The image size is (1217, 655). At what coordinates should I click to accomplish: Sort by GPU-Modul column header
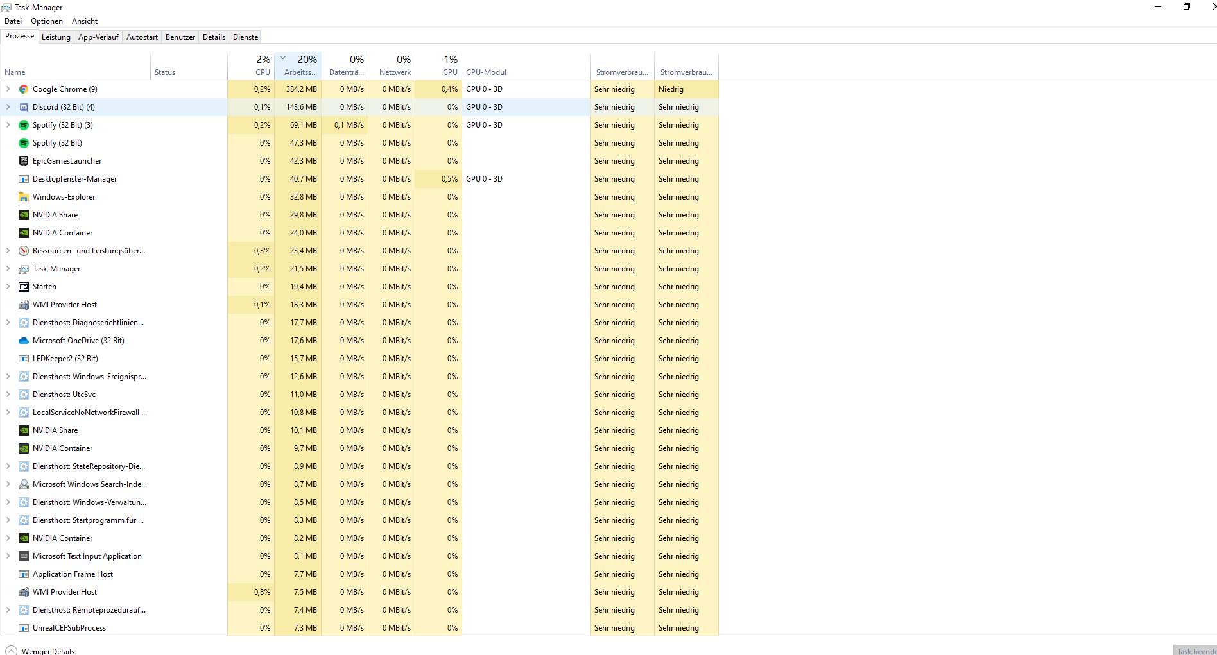tap(526, 66)
